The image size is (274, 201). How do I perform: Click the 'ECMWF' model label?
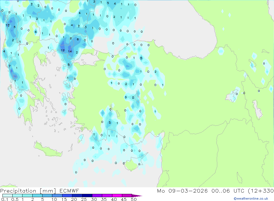point(69,191)
